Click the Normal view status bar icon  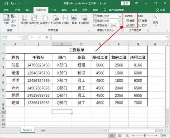point(112,135)
